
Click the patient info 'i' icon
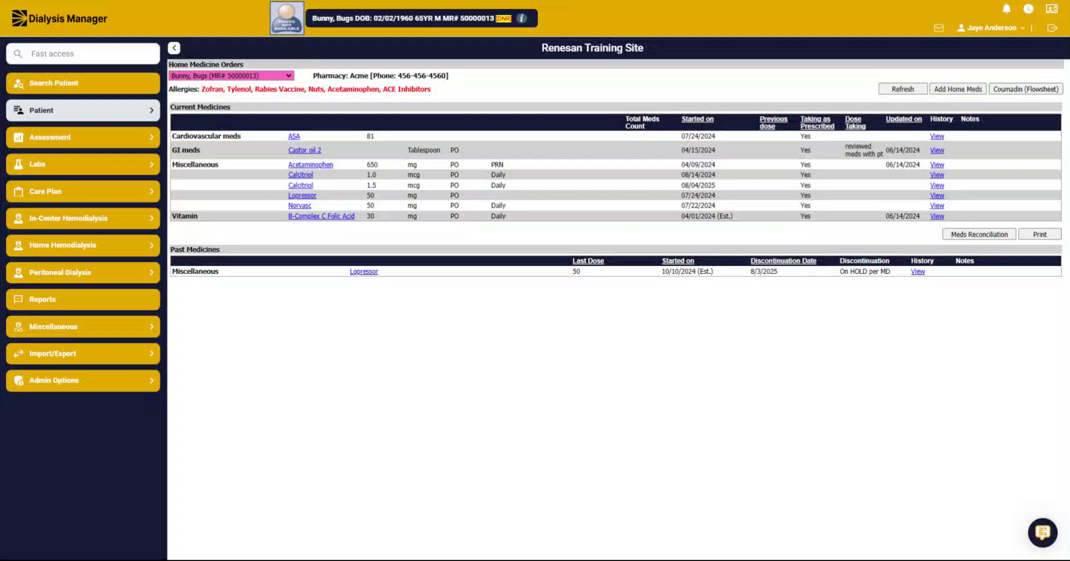[521, 18]
